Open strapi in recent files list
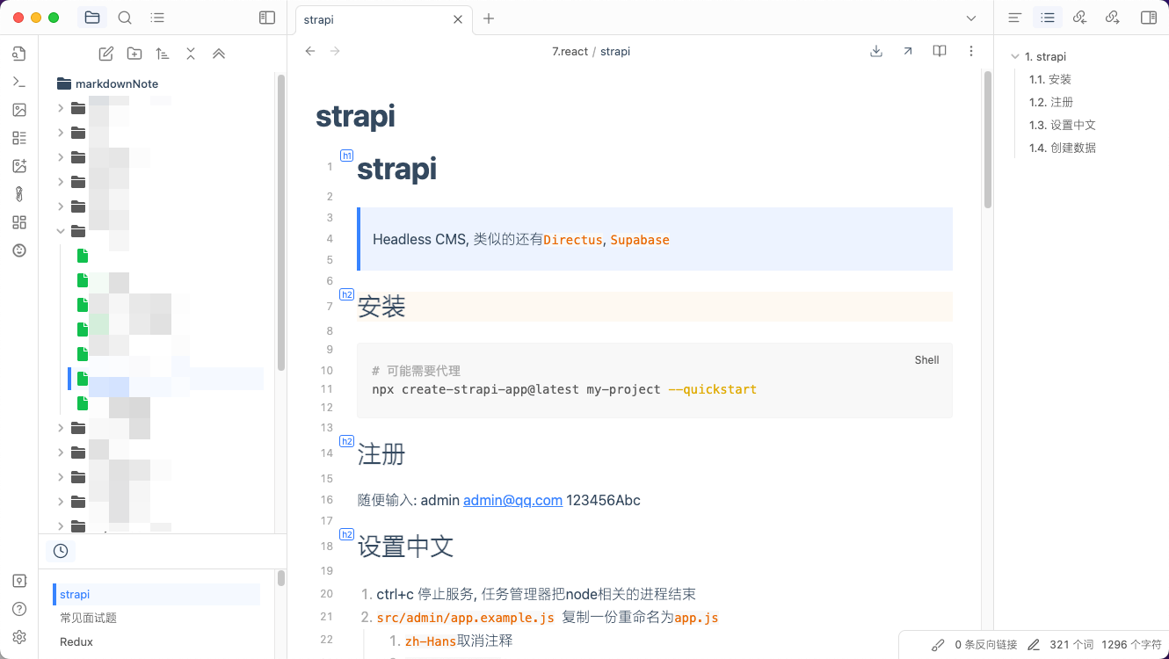Image resolution: width=1169 pixels, height=659 pixels. click(x=156, y=595)
